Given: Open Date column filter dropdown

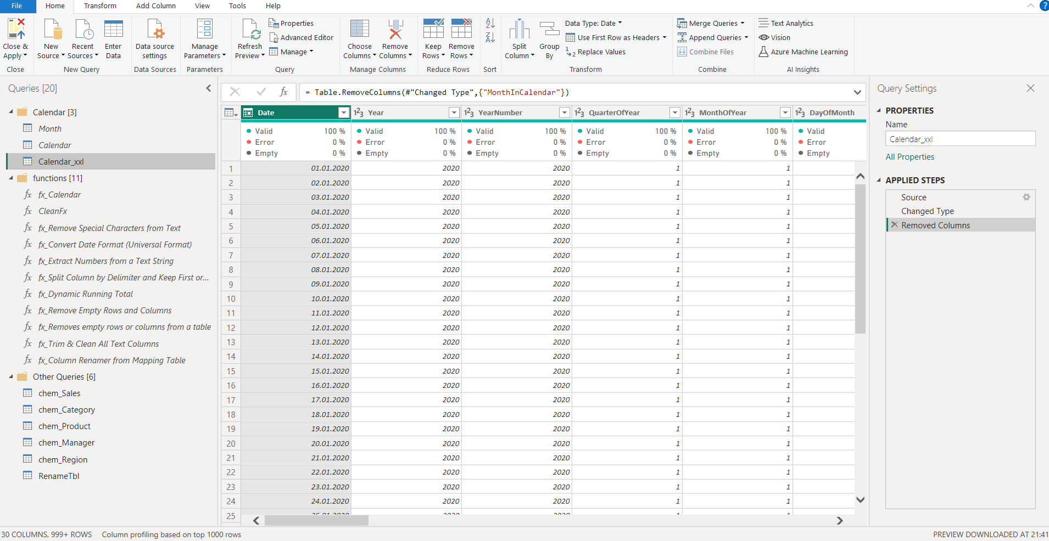Looking at the screenshot, I should click(344, 112).
